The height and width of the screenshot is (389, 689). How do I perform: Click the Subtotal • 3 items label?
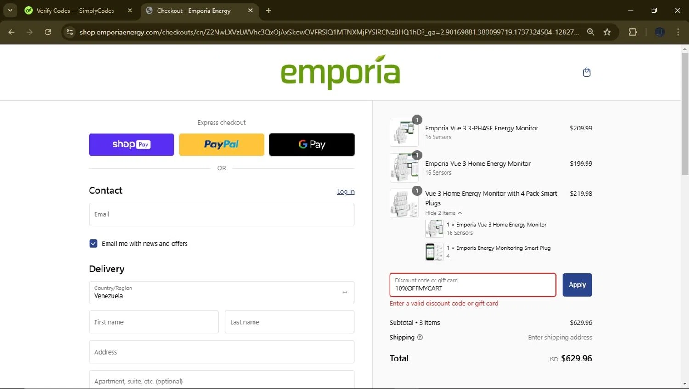(415, 323)
